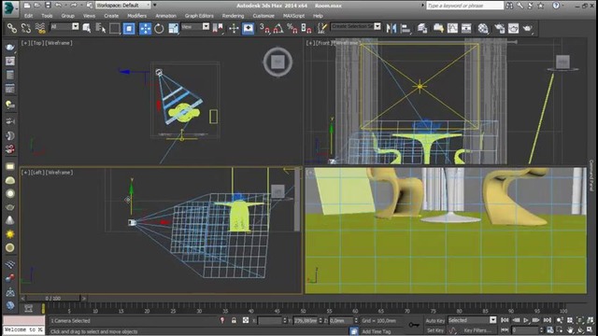Go to the start frame button

pyautogui.click(x=505, y=320)
